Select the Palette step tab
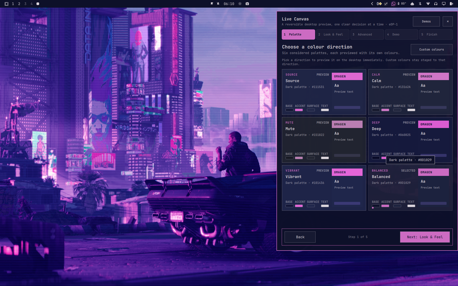This screenshot has height=286, width=458. pos(298,34)
